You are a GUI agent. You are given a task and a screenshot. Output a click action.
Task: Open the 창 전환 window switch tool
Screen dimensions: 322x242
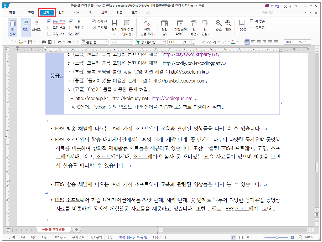[x=205, y=27]
